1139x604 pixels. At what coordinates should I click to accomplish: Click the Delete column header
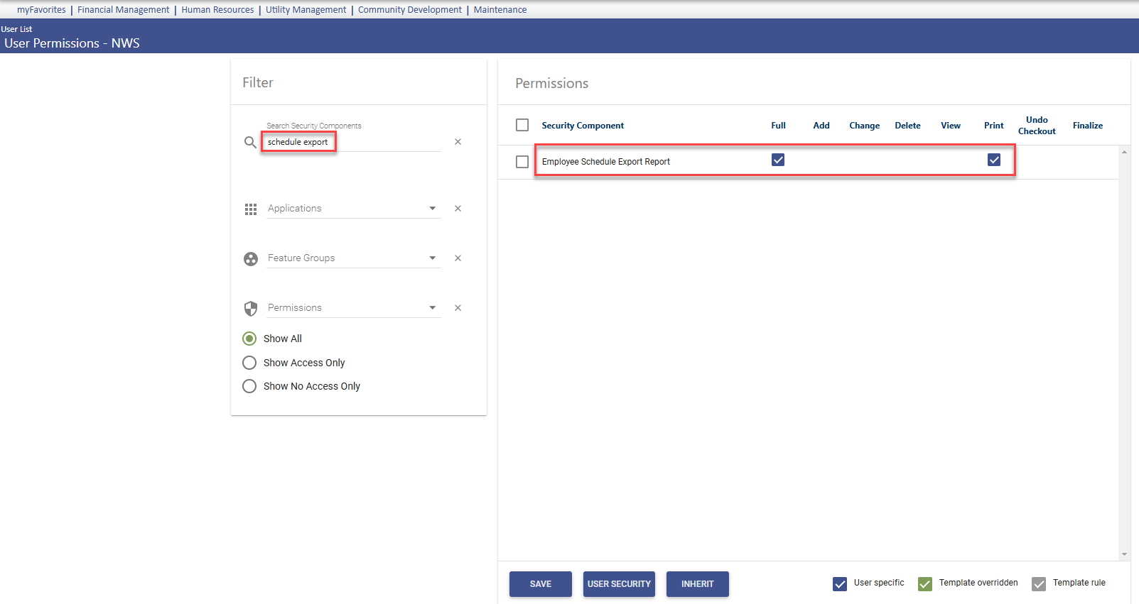907,126
